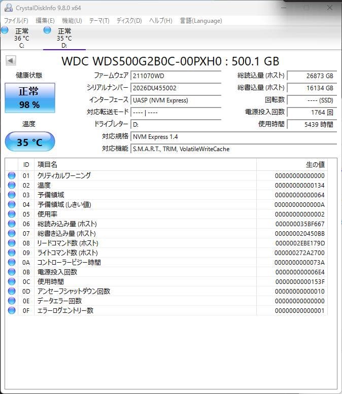This screenshot has height=394, width=342.
Task: Click the features field S.M.A.R.T., TRIM, VolatileWriteCache
Action: click(233, 149)
